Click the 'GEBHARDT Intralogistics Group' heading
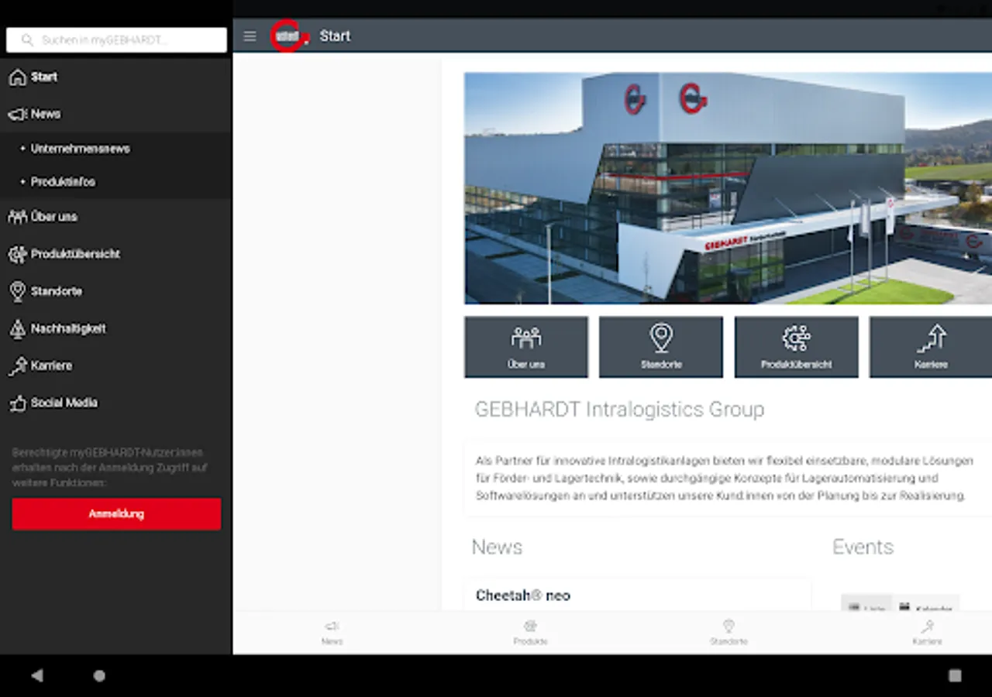This screenshot has height=697, width=992. point(619,410)
